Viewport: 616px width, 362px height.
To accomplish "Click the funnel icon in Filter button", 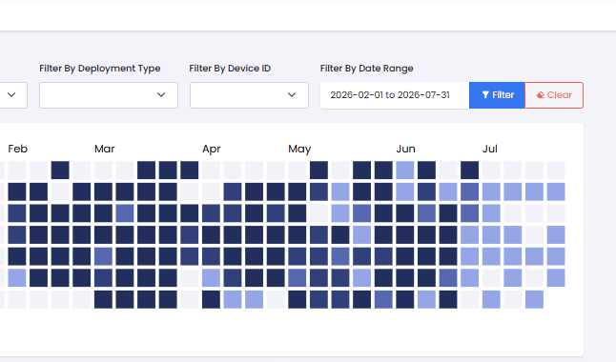I will click(485, 95).
